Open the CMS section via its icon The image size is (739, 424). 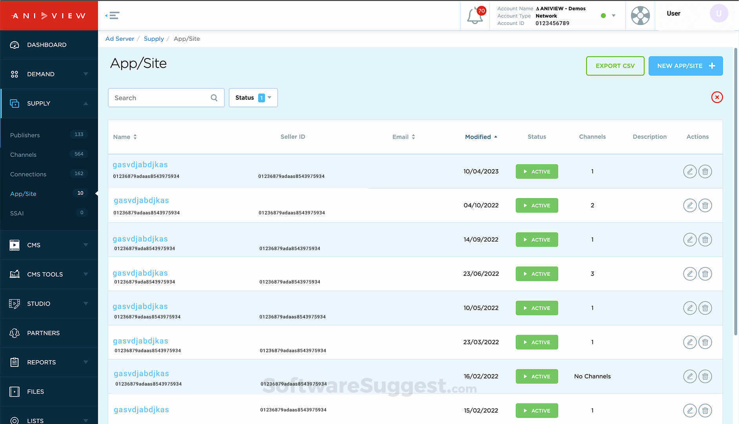click(x=15, y=245)
